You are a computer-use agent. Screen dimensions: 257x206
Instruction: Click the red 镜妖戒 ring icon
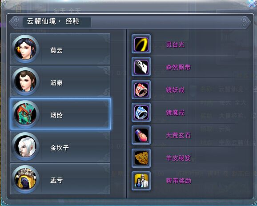[141, 90]
